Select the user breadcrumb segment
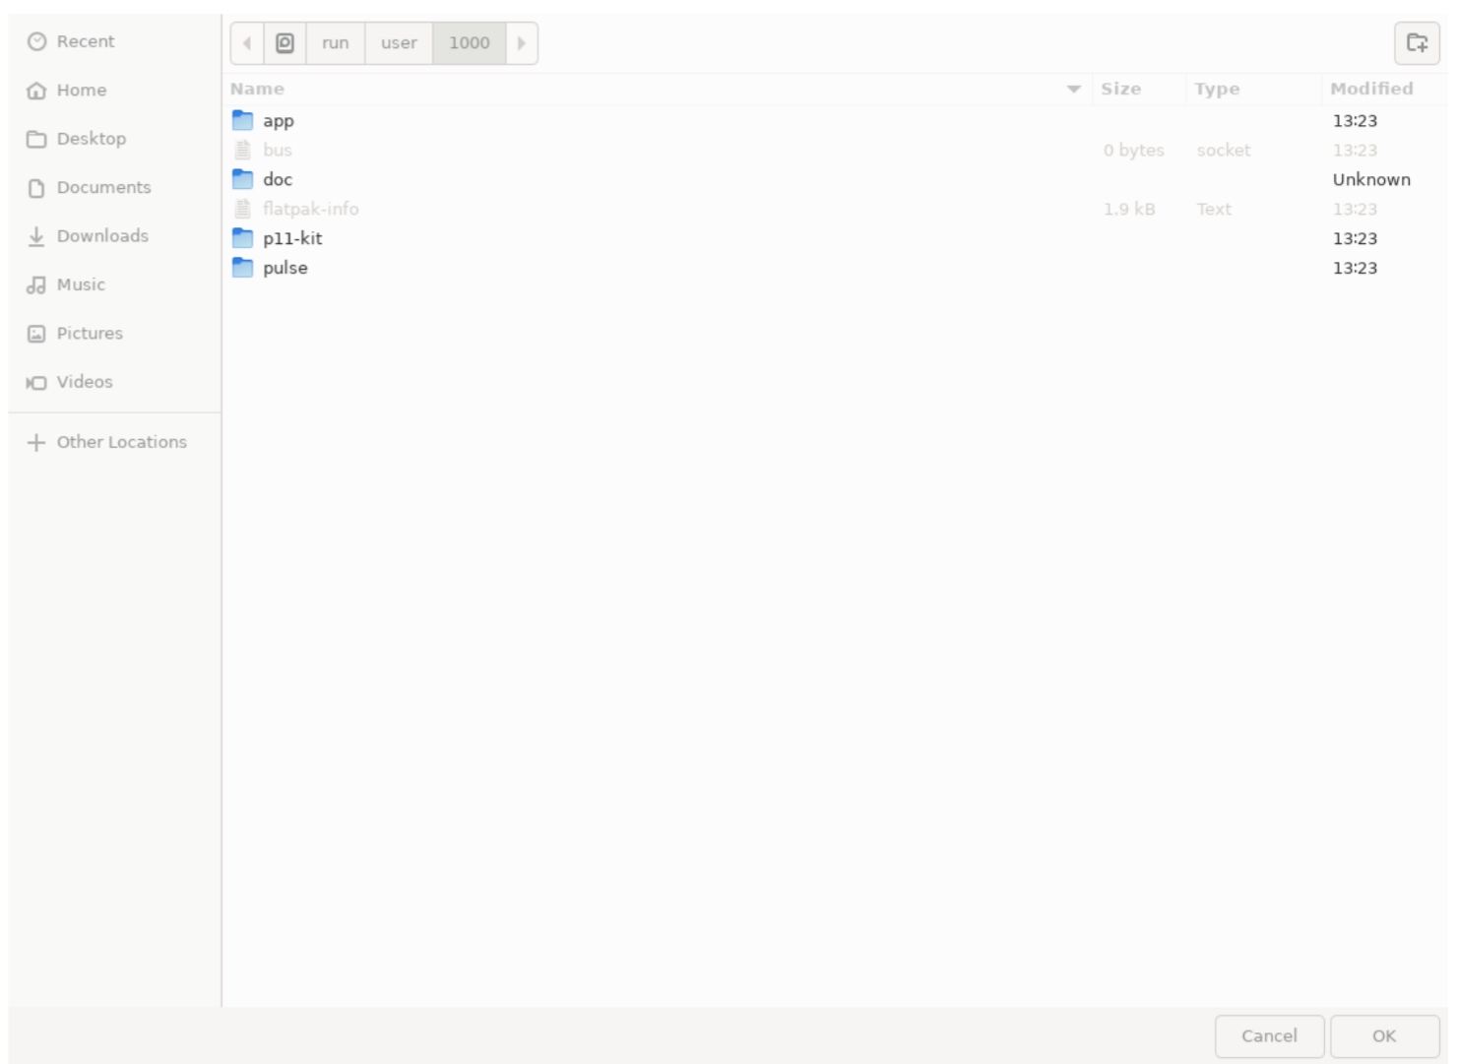This screenshot has width=1459, height=1064. click(x=398, y=42)
